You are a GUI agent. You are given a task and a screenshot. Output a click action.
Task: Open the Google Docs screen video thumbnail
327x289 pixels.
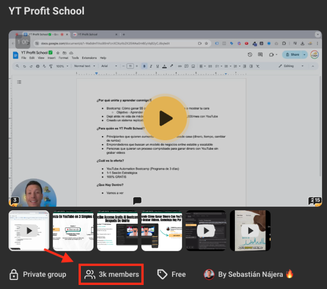tap(29, 230)
